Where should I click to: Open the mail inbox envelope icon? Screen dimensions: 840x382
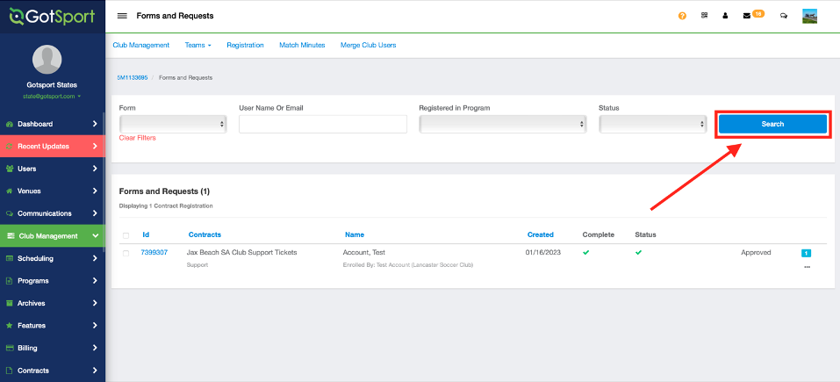[747, 16]
